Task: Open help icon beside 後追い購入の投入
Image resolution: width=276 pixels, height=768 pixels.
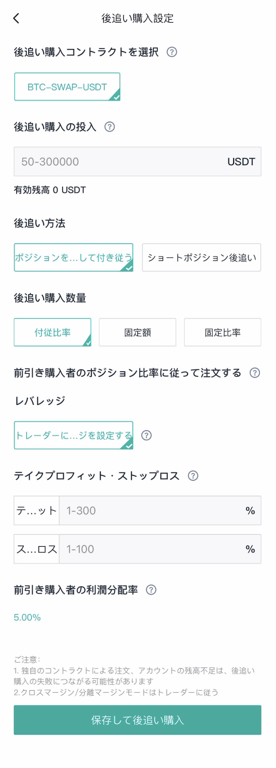Action: 109,127
